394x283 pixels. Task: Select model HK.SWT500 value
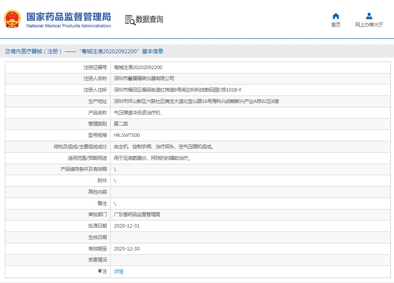click(x=126, y=135)
